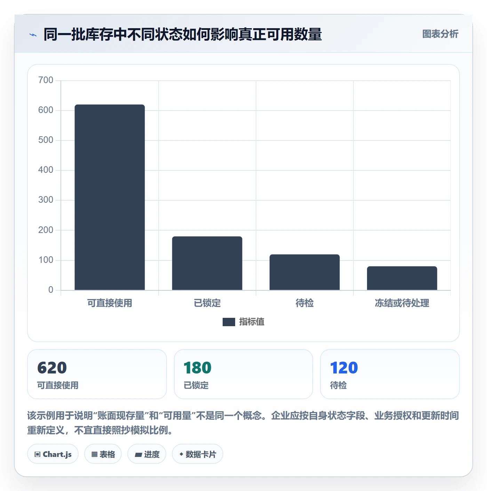The height and width of the screenshot is (491, 487).
Task: Click the 200 y-axis tick label
Action: point(46,230)
